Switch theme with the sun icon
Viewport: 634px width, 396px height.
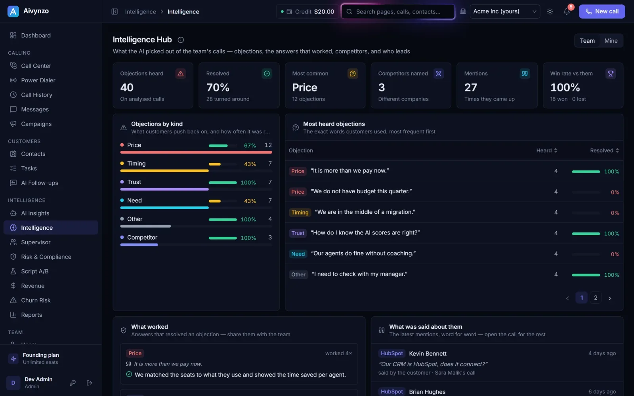550,11
